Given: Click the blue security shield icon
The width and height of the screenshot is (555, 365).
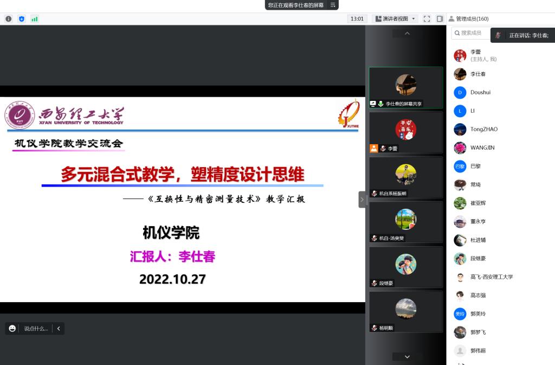Looking at the screenshot, I should (x=22, y=19).
